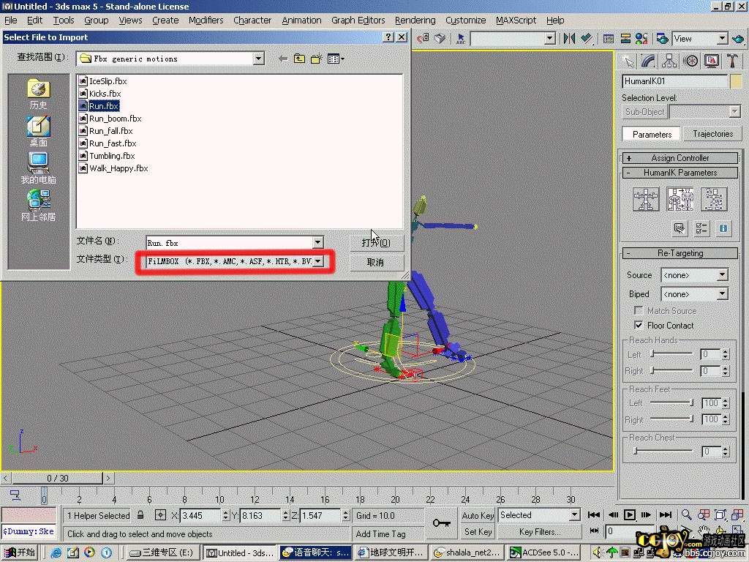Click the Key Filters button
Viewport: 749px width, 562px height.
point(540,531)
